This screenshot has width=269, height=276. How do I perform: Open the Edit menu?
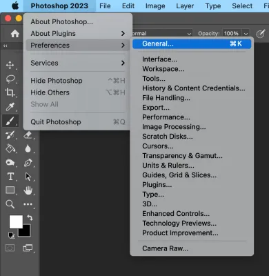tap(128, 6)
